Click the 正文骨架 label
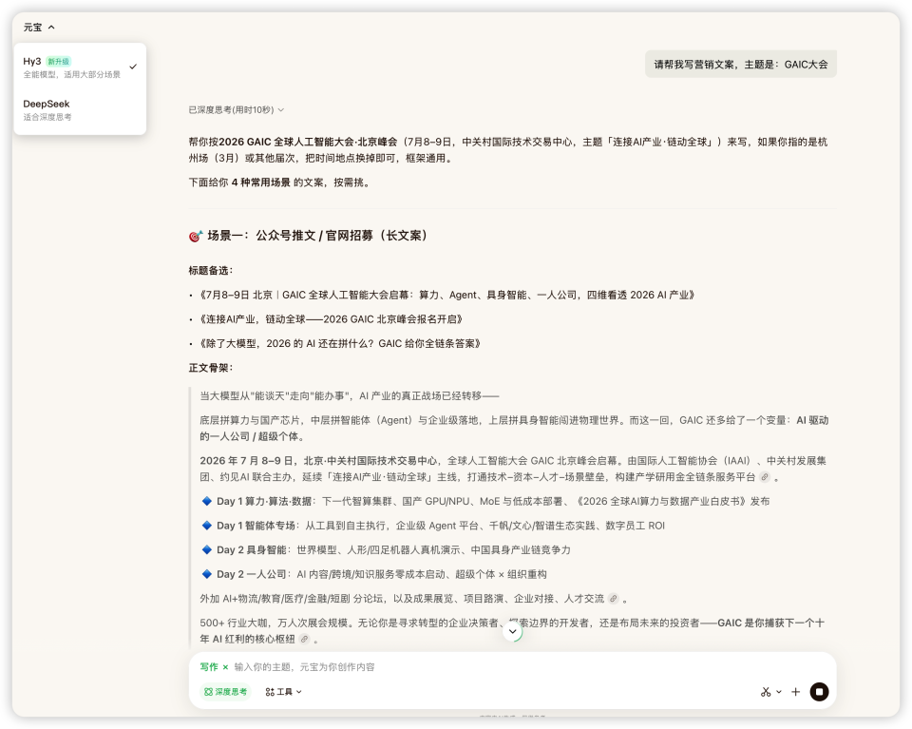Screen dimensions: 912x729 tap(211, 368)
